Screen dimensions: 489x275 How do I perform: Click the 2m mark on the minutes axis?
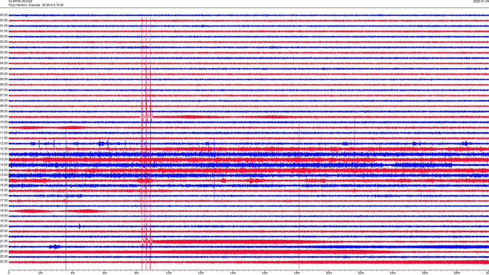(41, 273)
